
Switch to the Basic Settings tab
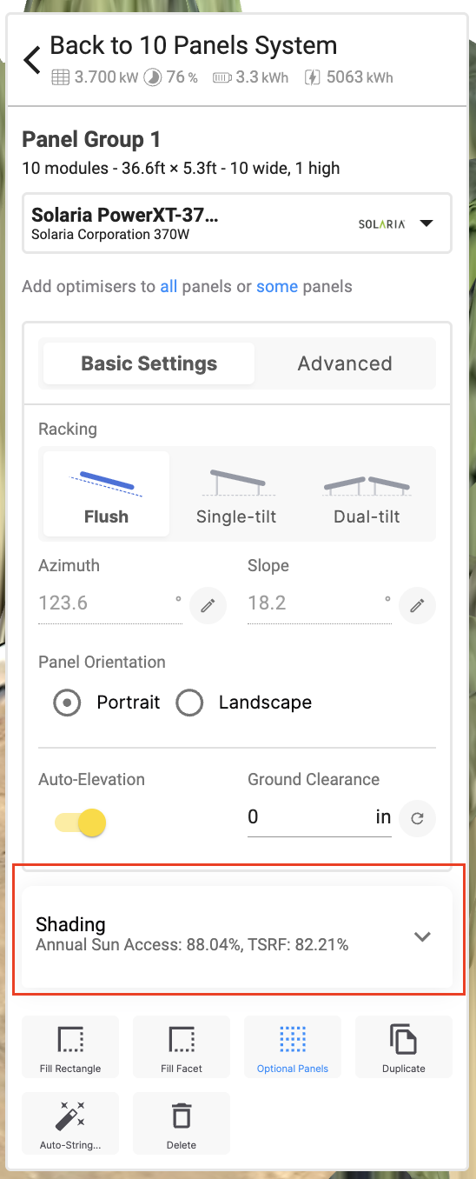click(x=149, y=363)
